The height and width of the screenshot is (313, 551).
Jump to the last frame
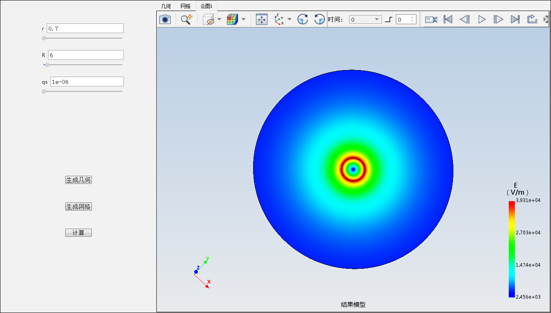click(515, 19)
